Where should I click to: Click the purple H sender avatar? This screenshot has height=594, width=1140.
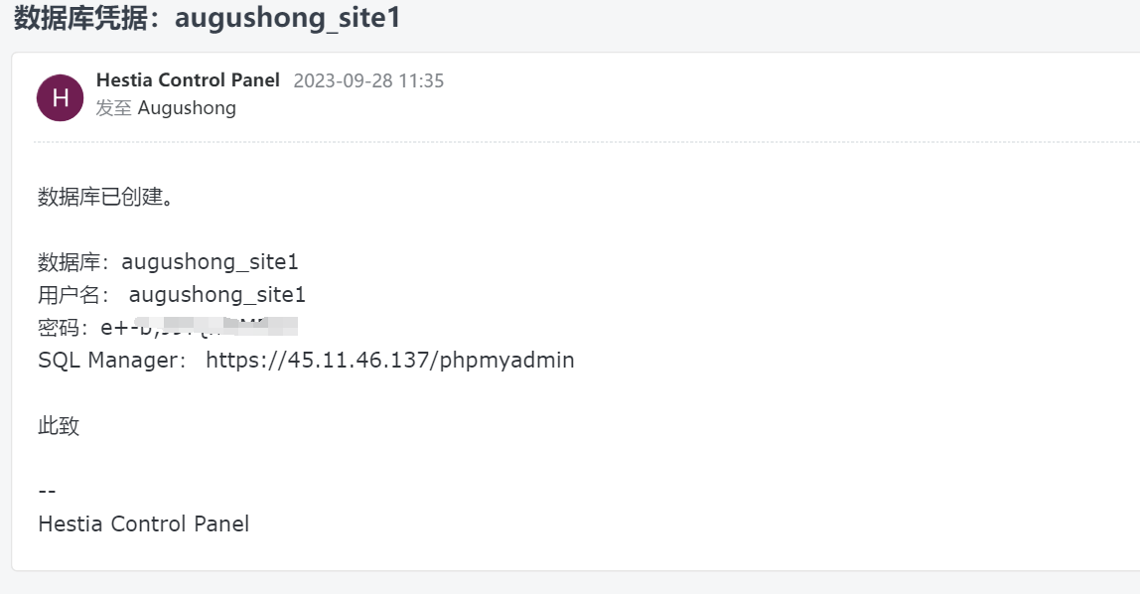tap(60, 97)
